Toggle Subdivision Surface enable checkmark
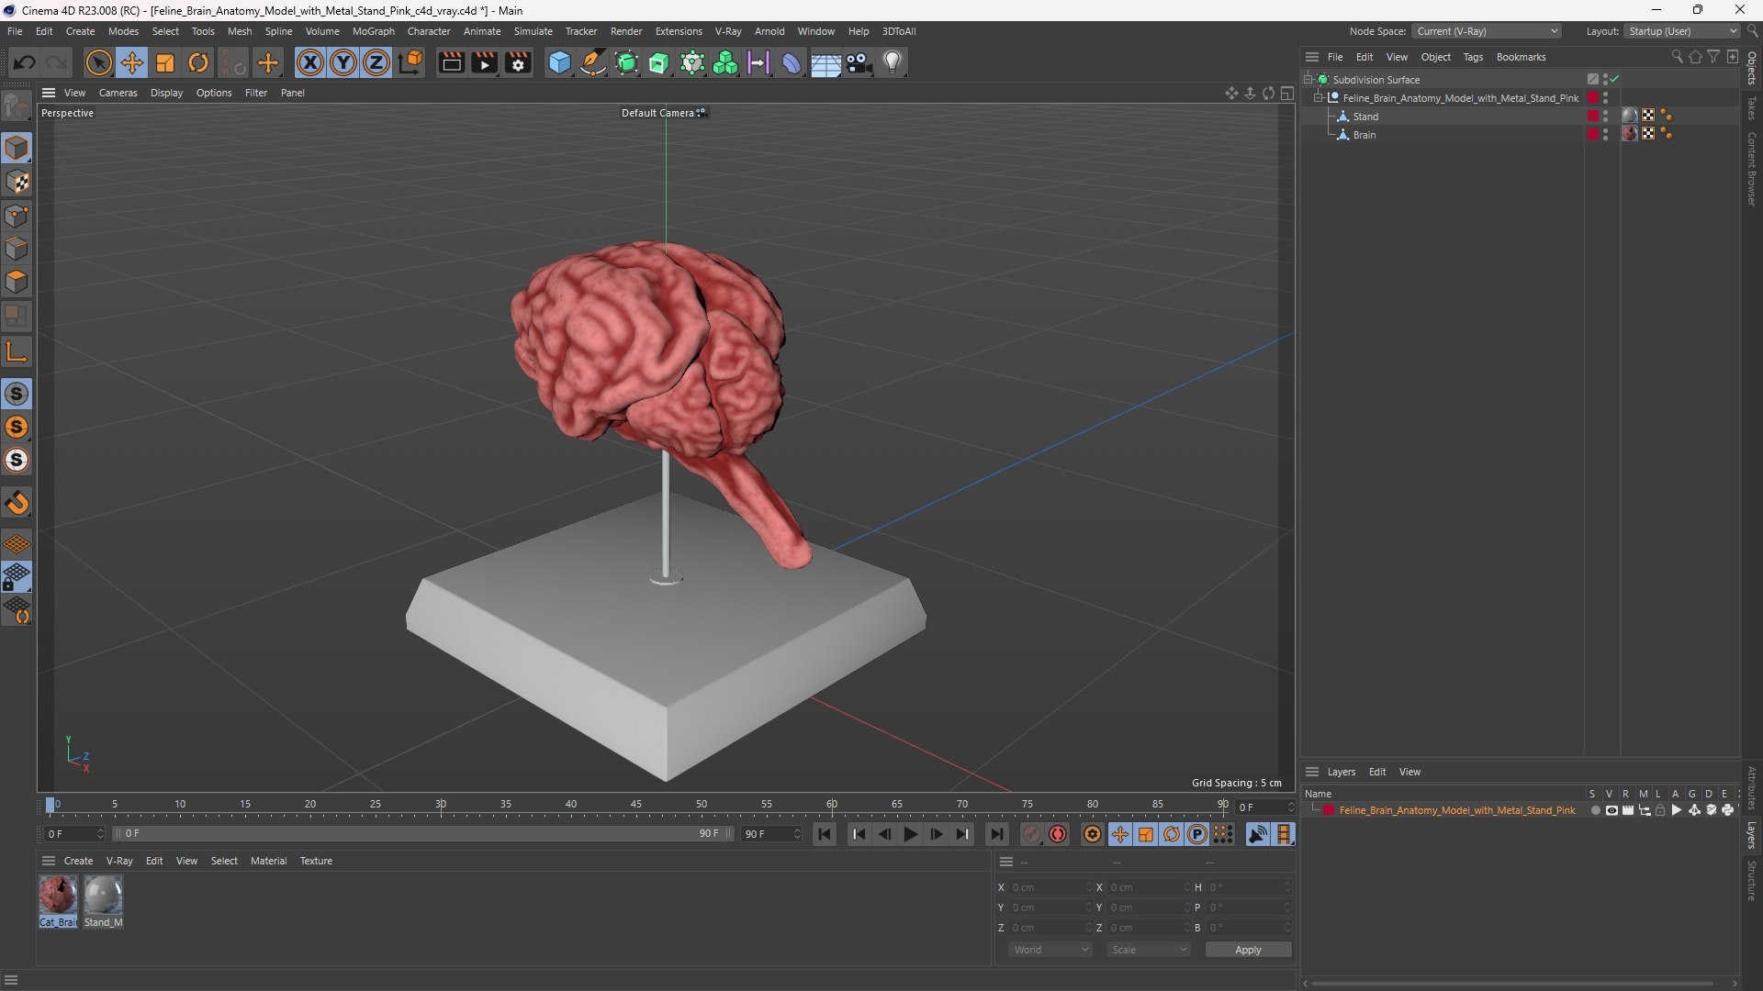1763x991 pixels. coord(1614,80)
